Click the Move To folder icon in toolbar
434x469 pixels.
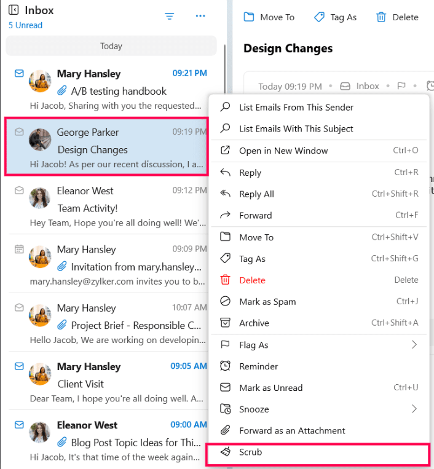point(249,17)
